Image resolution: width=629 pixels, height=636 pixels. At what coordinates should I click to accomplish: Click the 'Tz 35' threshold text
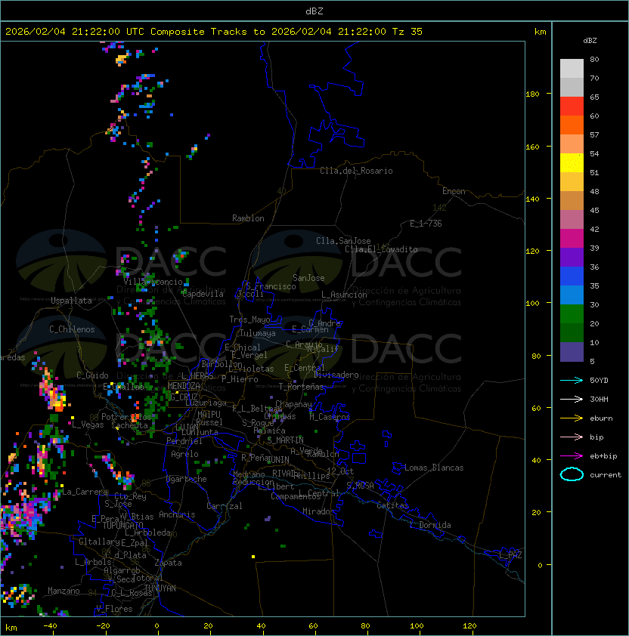pos(407,32)
